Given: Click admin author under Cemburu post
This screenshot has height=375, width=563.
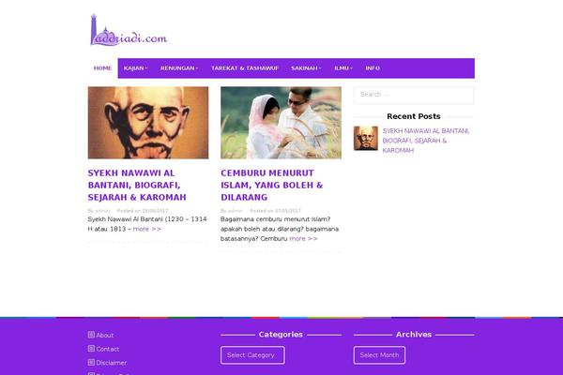Looking at the screenshot, I should click(x=236, y=211).
